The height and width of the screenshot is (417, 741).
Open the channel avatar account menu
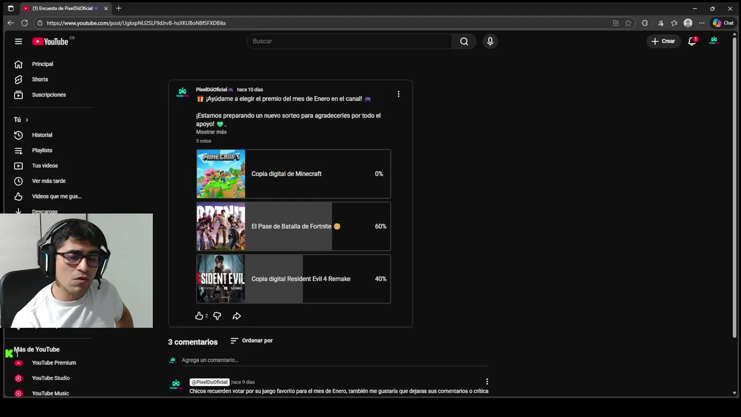tap(714, 41)
